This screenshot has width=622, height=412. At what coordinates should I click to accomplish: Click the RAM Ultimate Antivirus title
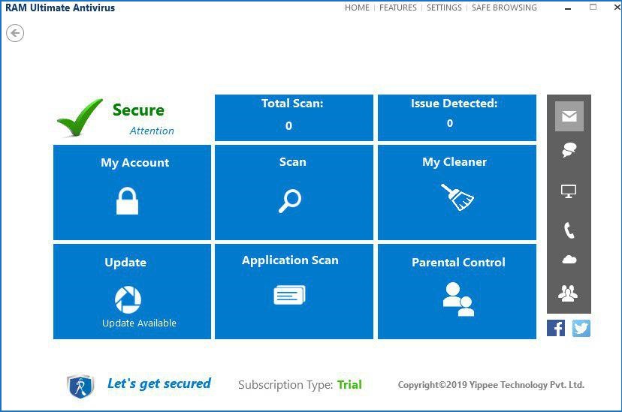[60, 8]
